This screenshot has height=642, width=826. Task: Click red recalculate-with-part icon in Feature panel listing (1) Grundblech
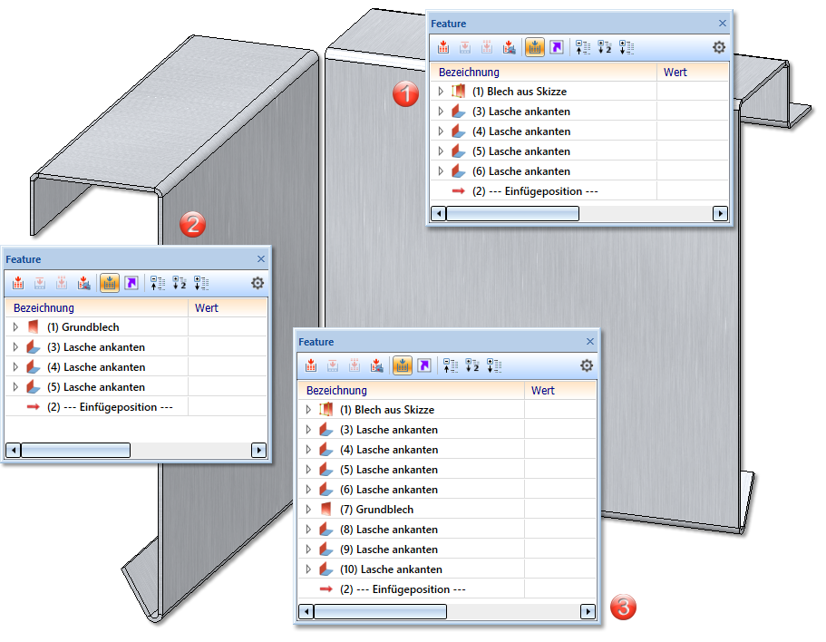[83, 283]
